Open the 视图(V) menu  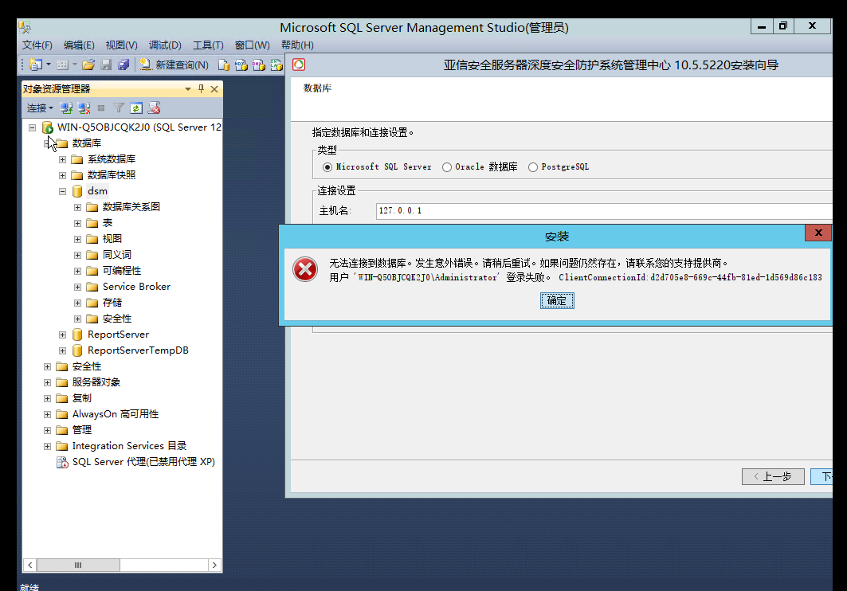[x=122, y=45]
